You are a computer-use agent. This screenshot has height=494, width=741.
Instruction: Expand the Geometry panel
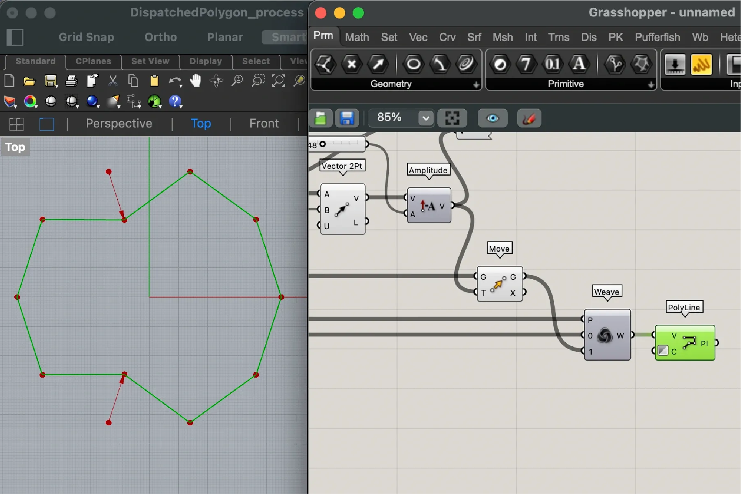476,84
